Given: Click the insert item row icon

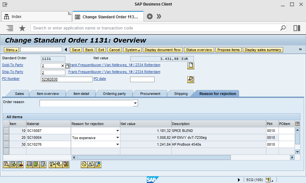Looking at the screenshot, I should [x=13, y=164].
